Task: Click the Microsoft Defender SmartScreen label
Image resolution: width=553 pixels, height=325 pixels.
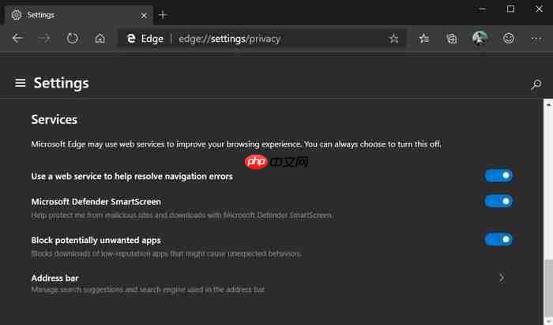Action: click(x=96, y=202)
